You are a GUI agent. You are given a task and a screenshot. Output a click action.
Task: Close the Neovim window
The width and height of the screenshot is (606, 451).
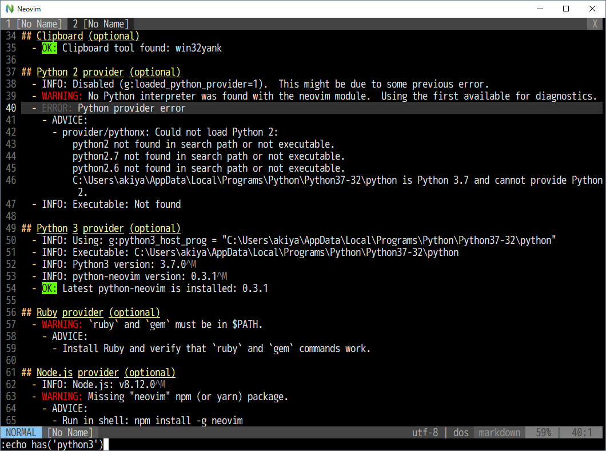click(592, 9)
